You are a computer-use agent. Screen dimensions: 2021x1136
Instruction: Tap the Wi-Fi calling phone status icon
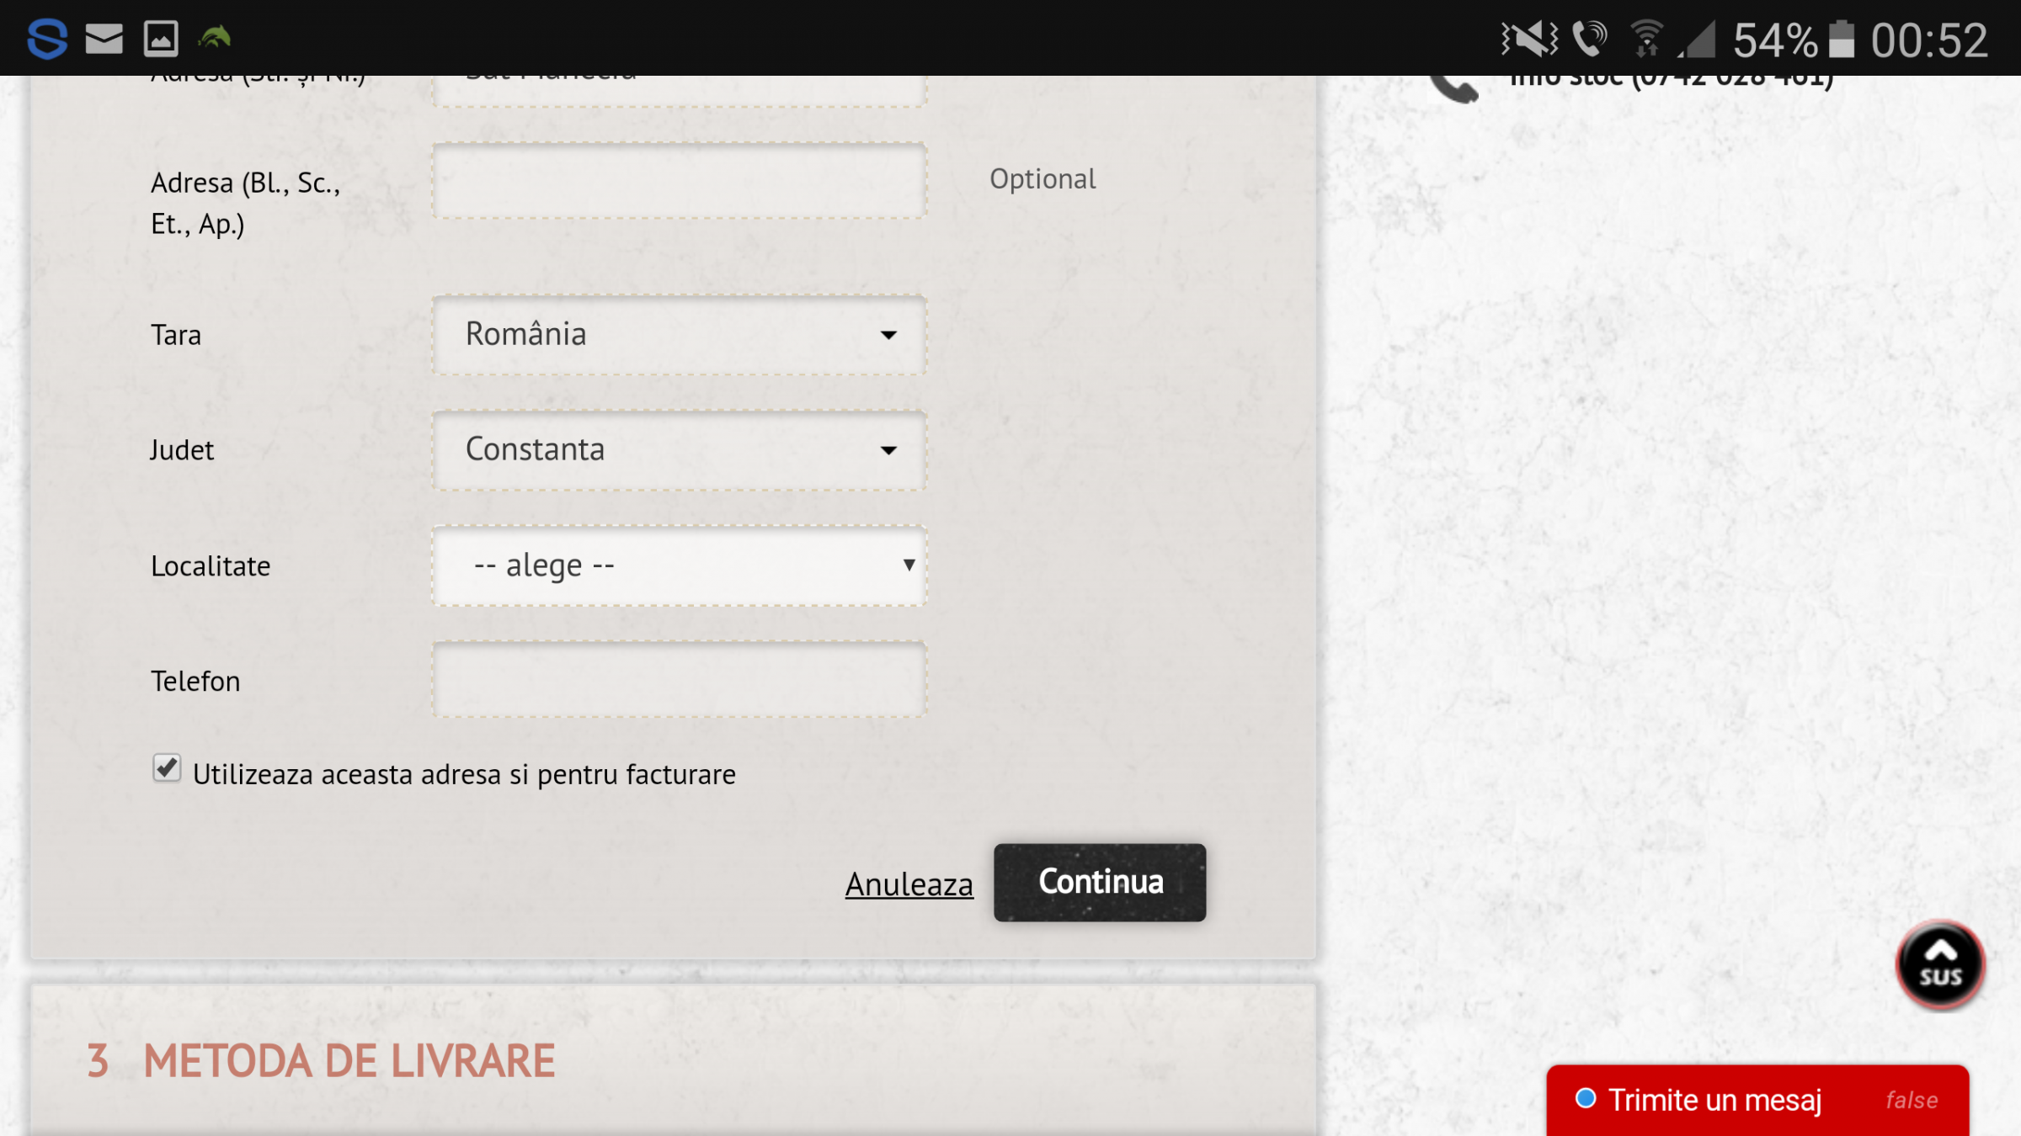(1589, 39)
